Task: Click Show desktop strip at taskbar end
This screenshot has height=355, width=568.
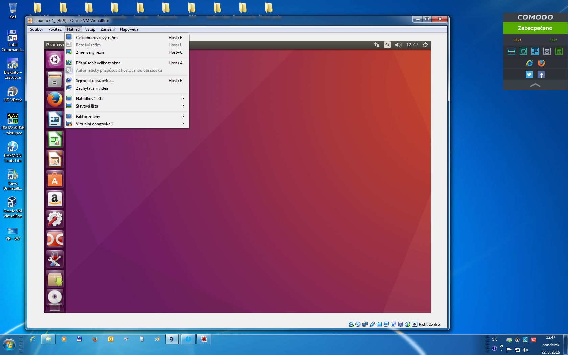Action: tap(566, 345)
